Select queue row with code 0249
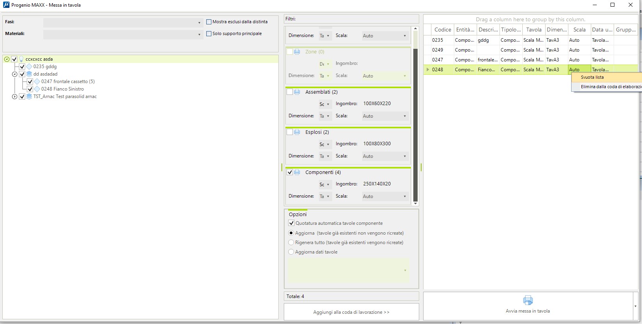This screenshot has width=642, height=324. (531, 50)
